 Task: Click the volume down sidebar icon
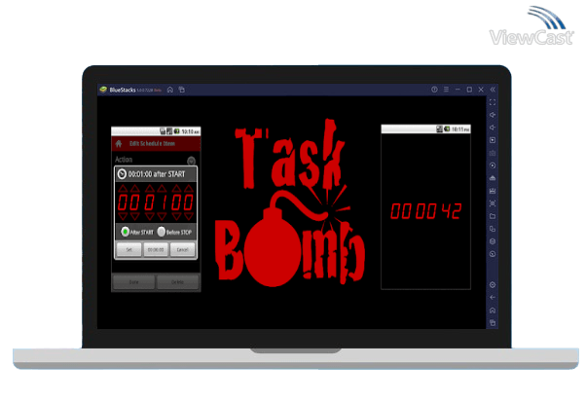(493, 128)
